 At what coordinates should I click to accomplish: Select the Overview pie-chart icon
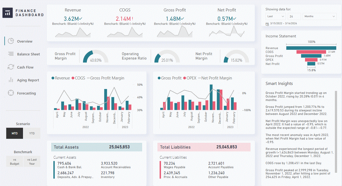click(x=10, y=41)
